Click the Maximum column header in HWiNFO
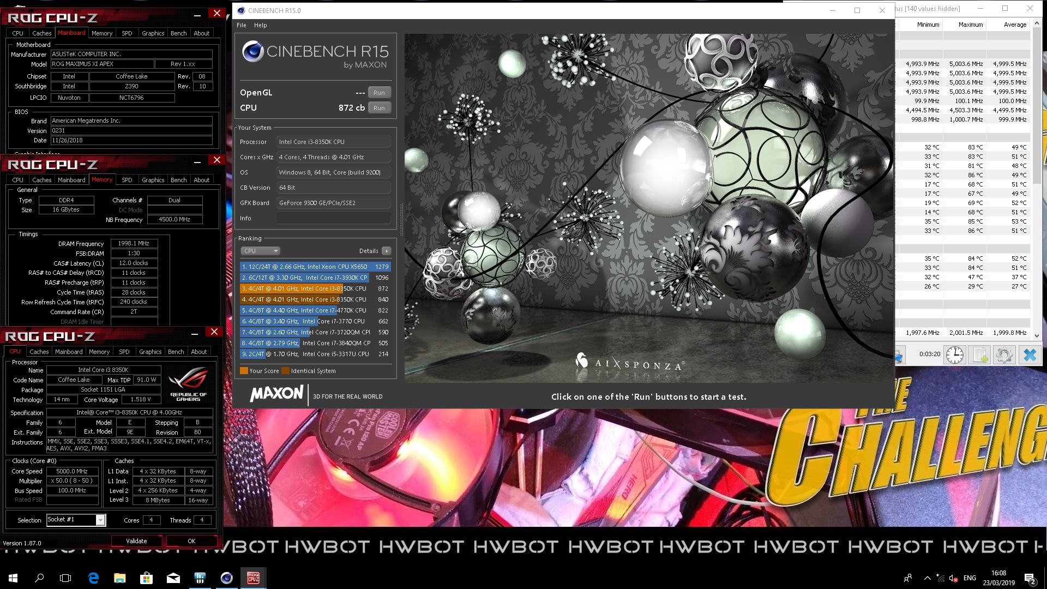This screenshot has width=1047, height=589. click(x=971, y=25)
